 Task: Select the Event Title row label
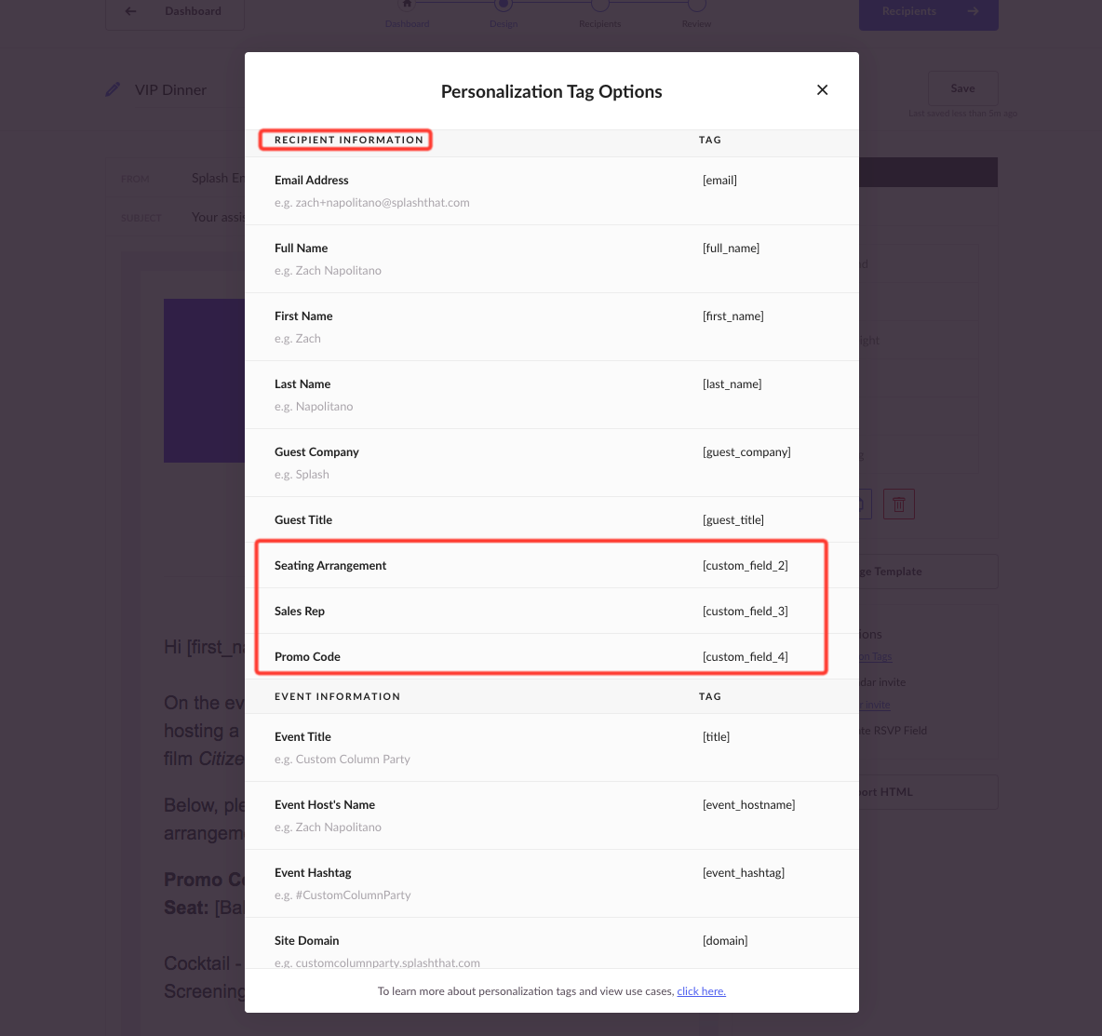pyautogui.click(x=302, y=736)
